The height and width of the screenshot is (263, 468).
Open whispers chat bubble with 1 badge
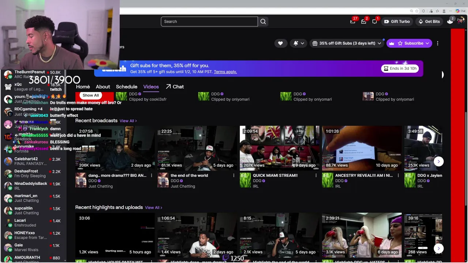[x=374, y=22]
